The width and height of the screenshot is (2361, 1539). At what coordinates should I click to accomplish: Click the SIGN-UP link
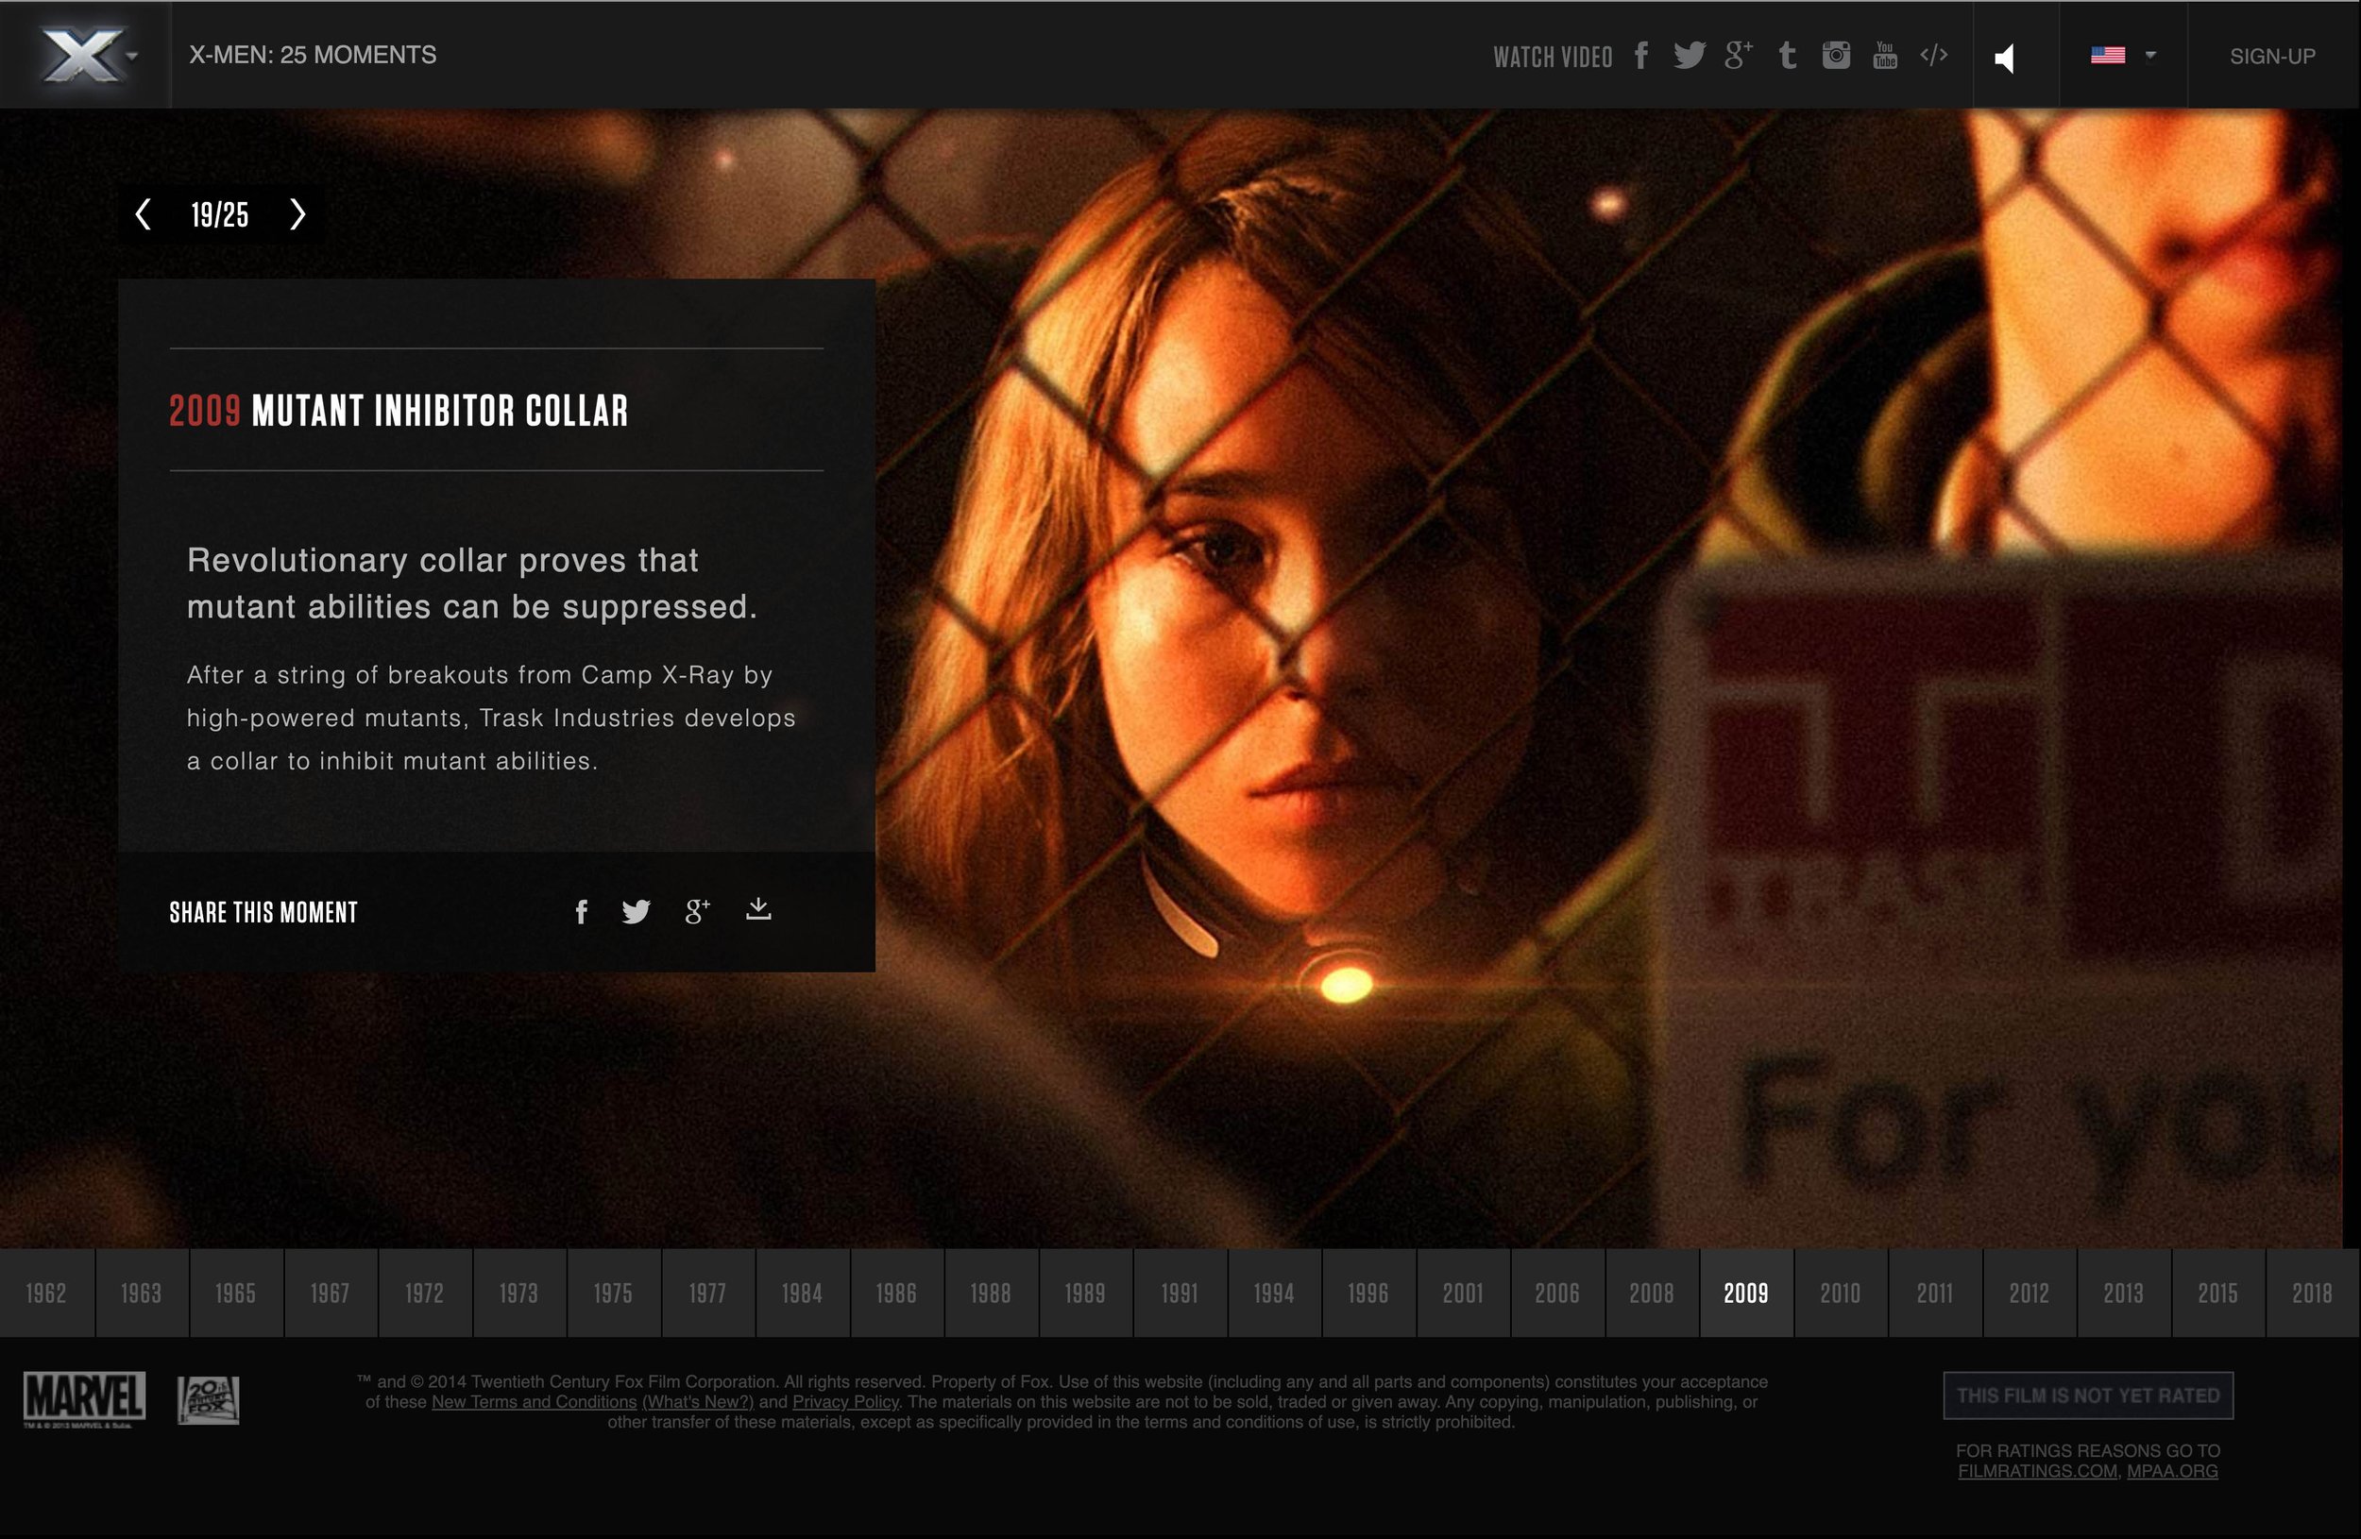point(2273,57)
